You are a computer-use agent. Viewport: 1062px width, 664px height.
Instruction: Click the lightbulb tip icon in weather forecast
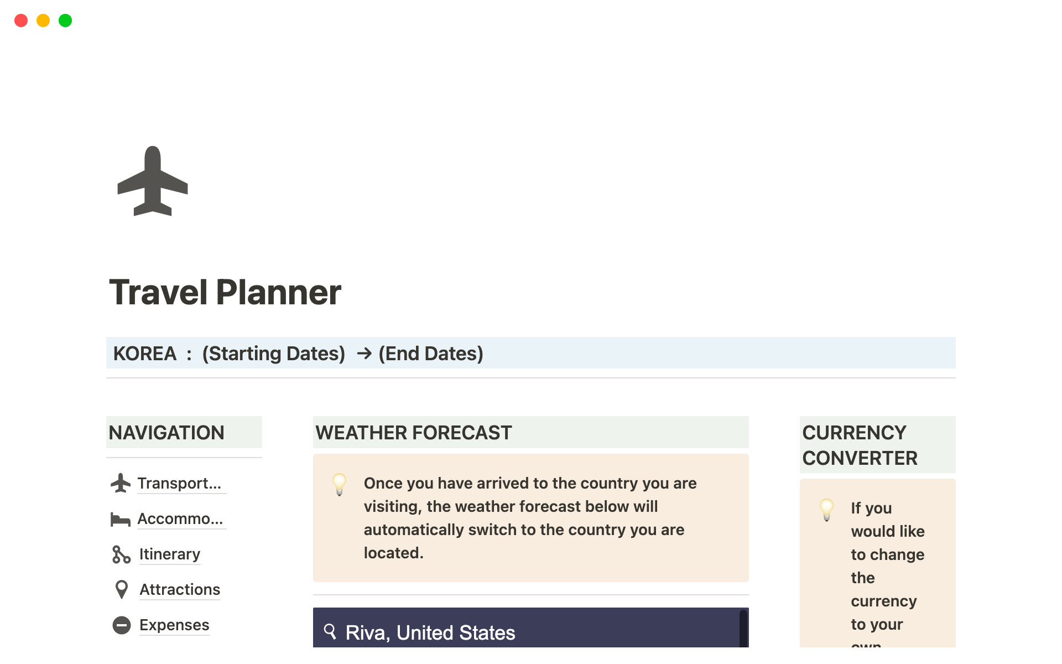click(339, 482)
